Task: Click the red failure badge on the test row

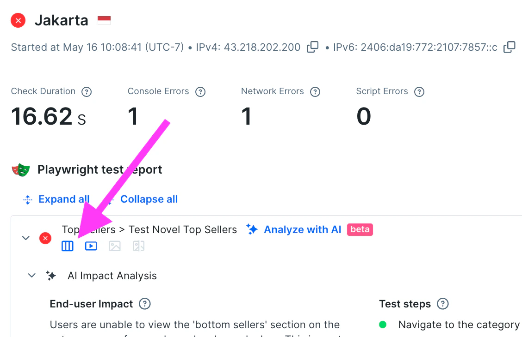Action: point(45,238)
